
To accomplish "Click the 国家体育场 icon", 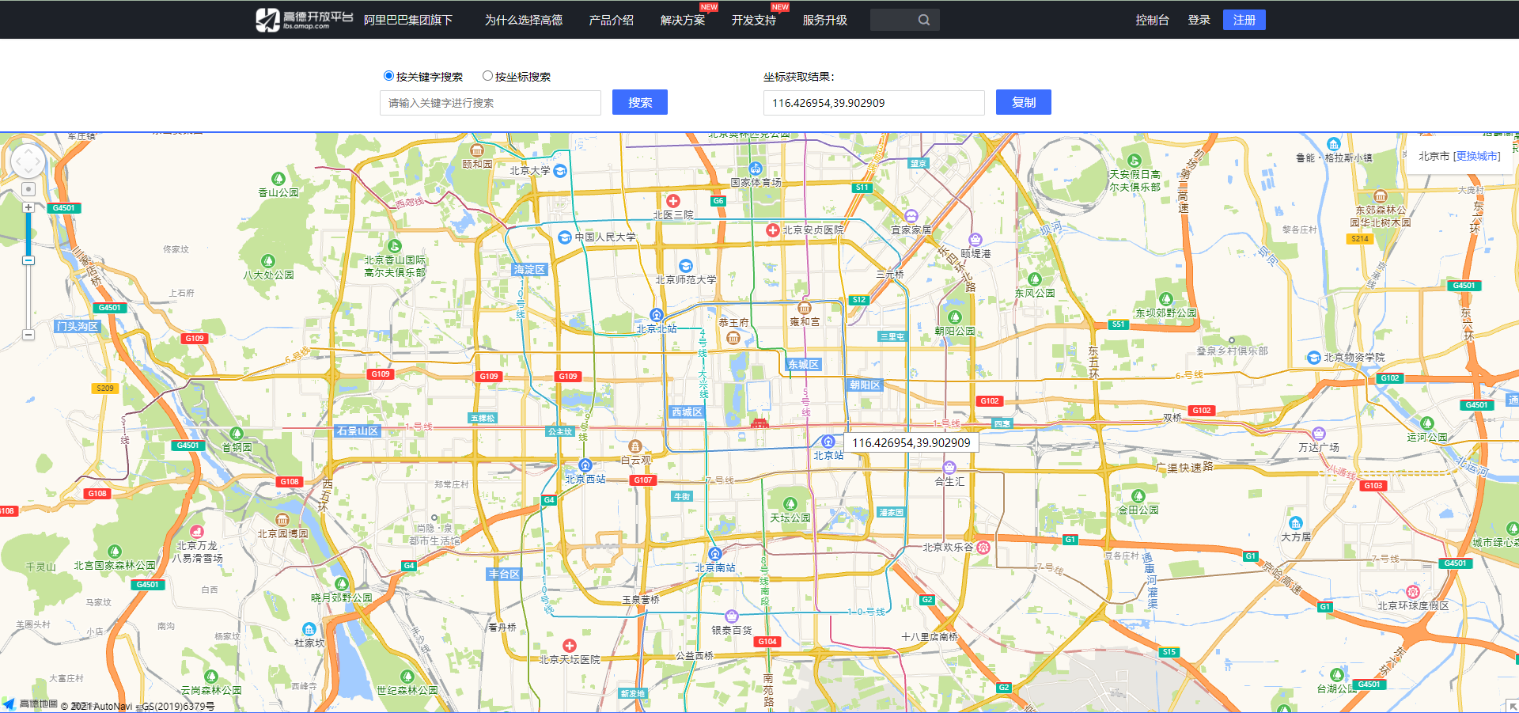I will (756, 169).
